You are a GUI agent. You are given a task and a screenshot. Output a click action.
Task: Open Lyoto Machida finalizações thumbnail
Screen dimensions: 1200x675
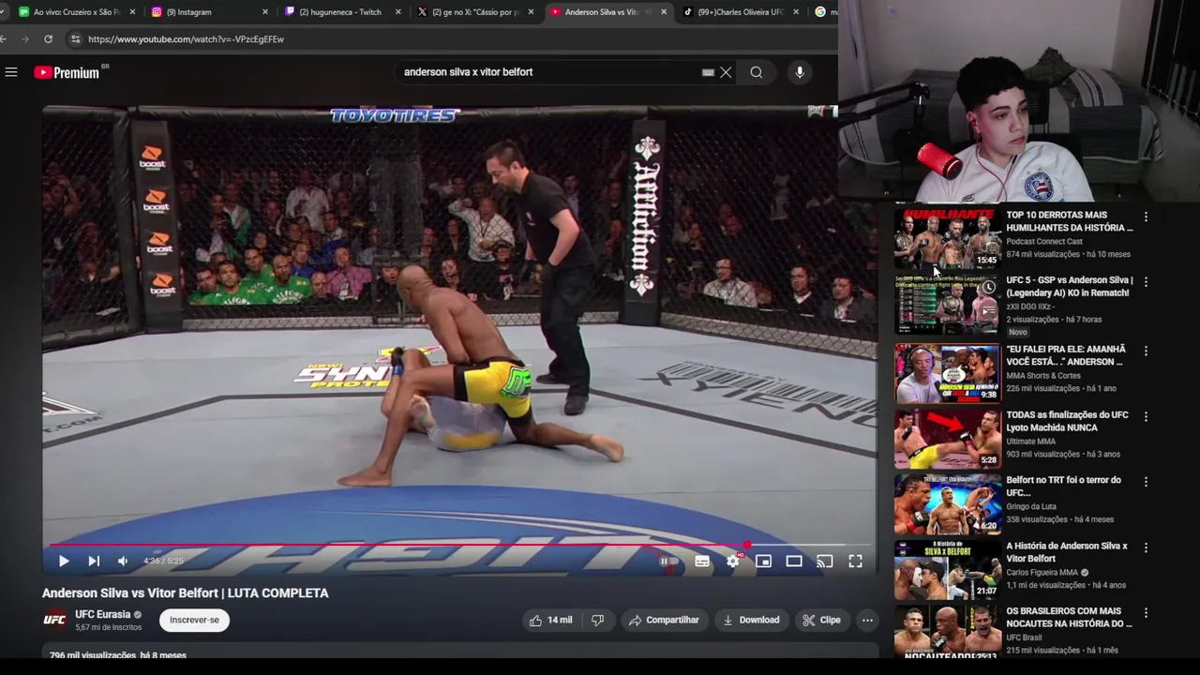point(948,438)
